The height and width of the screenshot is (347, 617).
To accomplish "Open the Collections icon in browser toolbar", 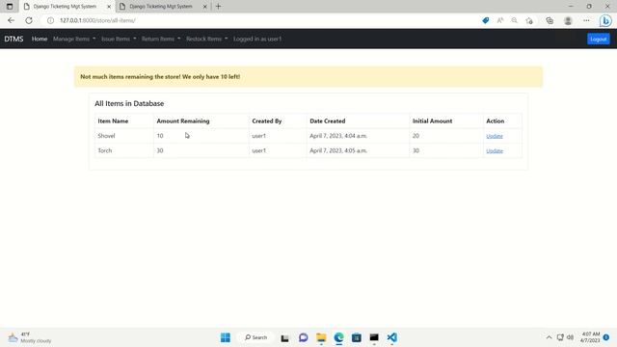I will click(550, 20).
